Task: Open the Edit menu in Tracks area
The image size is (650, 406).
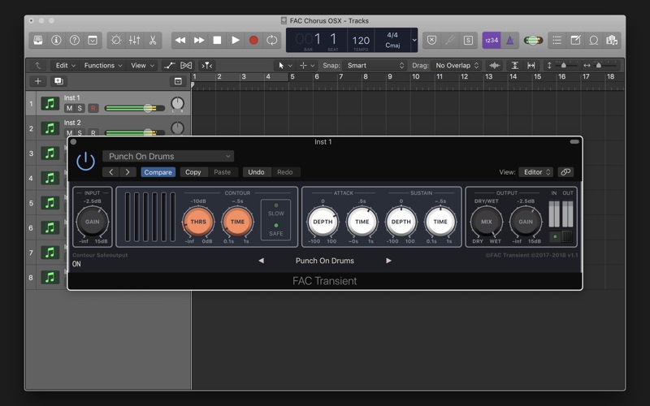Action: click(x=66, y=66)
